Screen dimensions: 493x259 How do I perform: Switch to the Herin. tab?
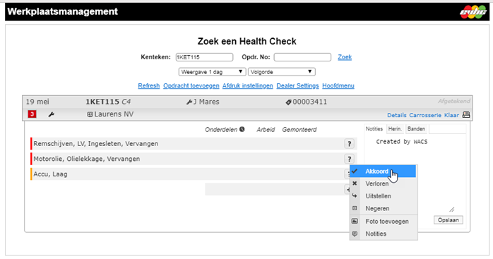click(x=395, y=129)
